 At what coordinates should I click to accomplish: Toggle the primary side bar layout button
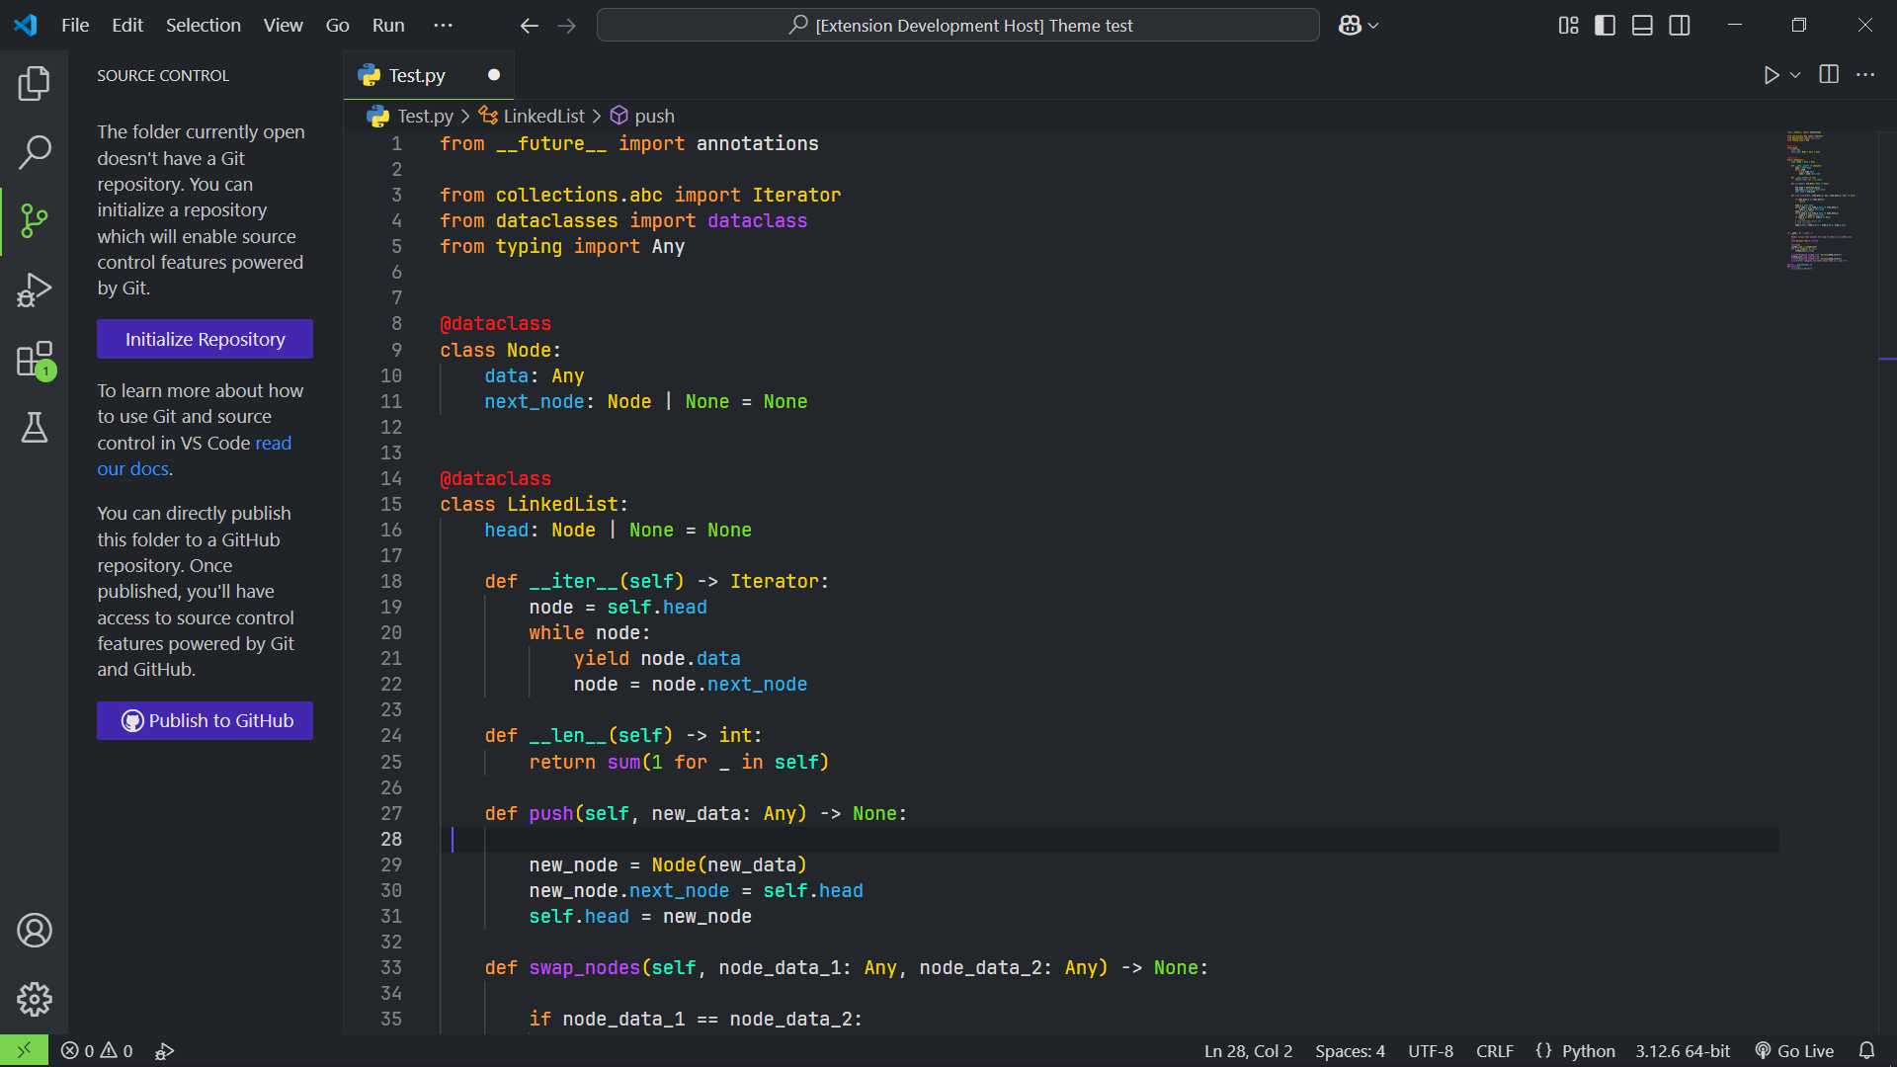1606,26
